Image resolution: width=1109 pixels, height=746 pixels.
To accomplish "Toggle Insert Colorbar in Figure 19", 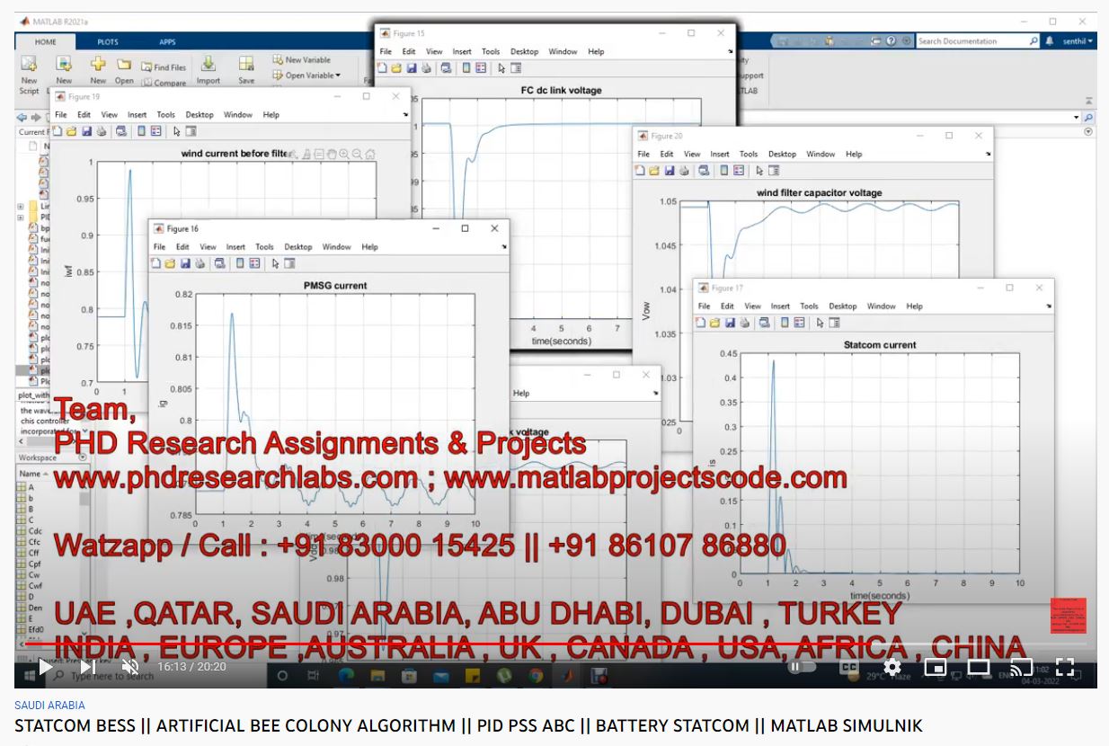I will point(141,131).
